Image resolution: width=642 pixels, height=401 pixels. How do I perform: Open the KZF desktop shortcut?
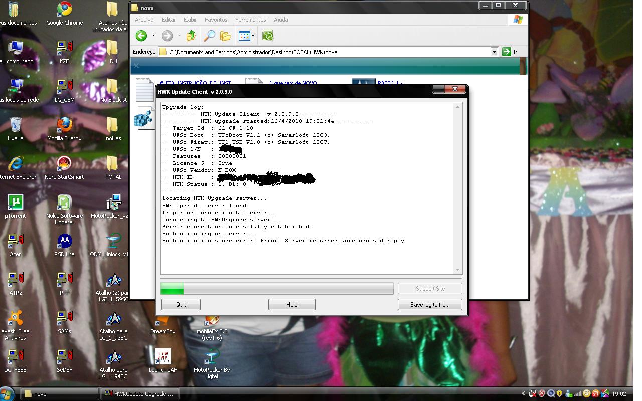point(64,52)
